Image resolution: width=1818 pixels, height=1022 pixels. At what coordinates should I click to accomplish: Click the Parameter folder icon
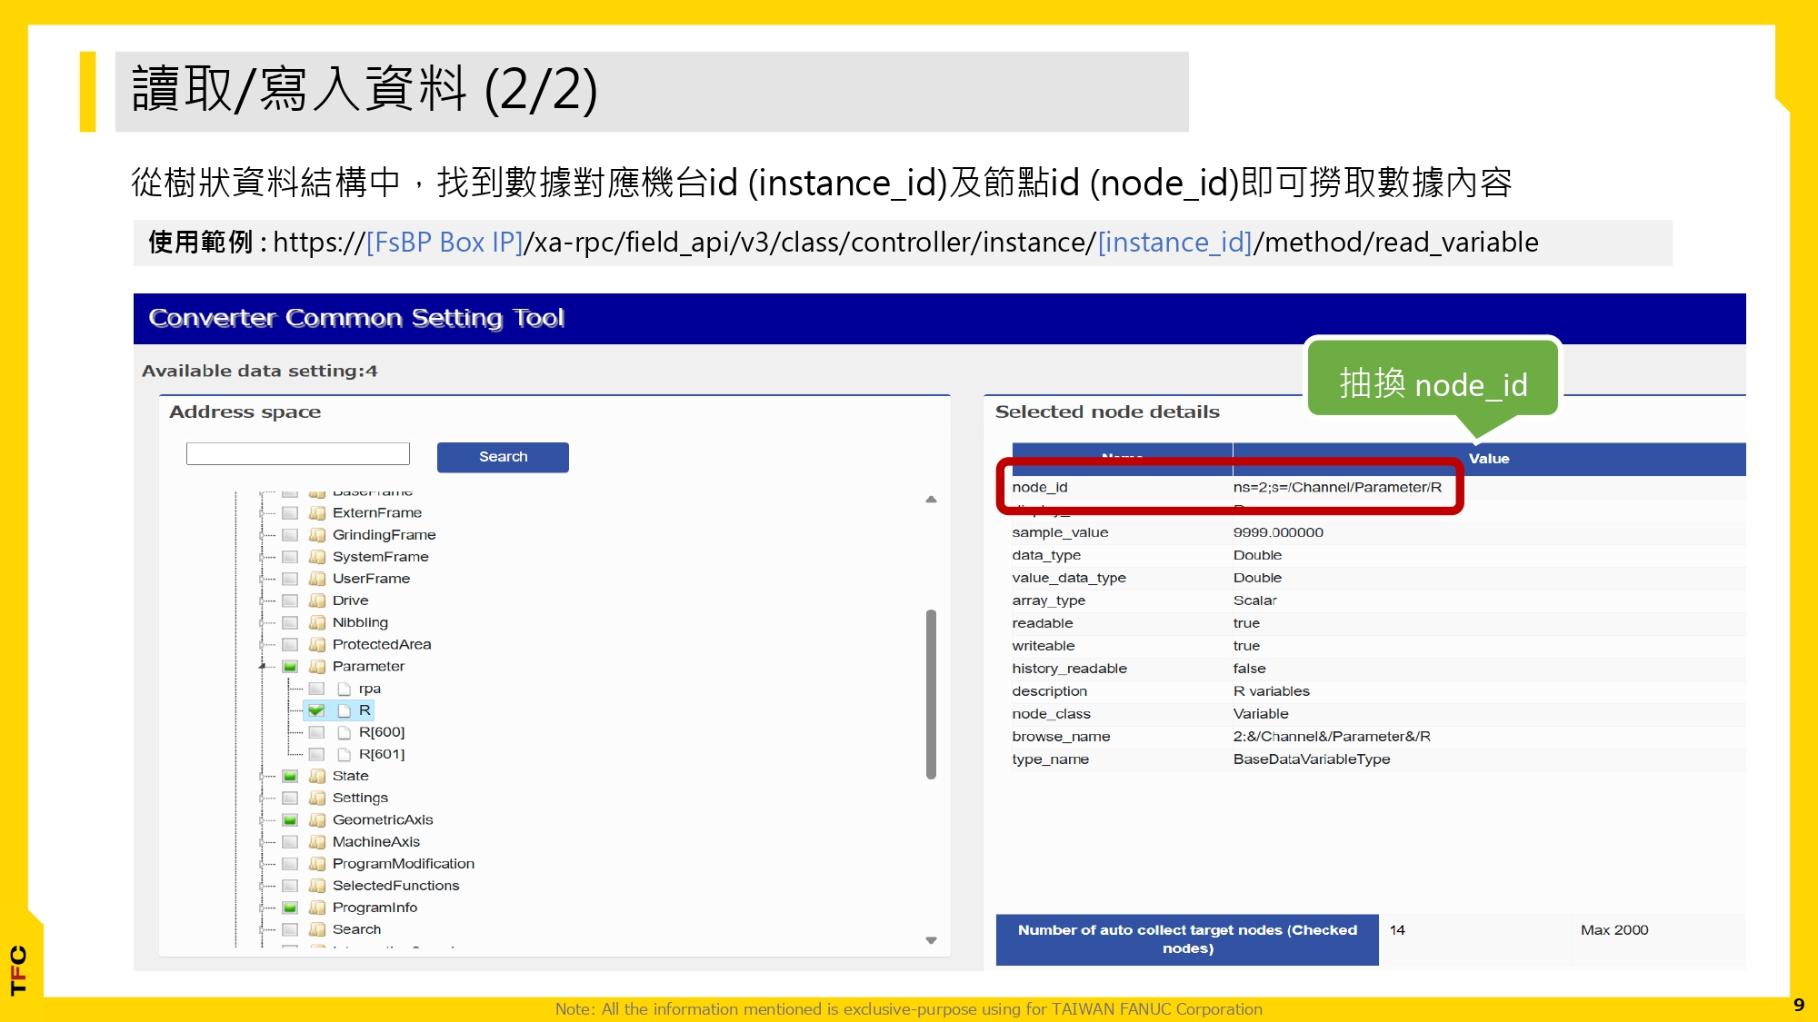(x=317, y=666)
